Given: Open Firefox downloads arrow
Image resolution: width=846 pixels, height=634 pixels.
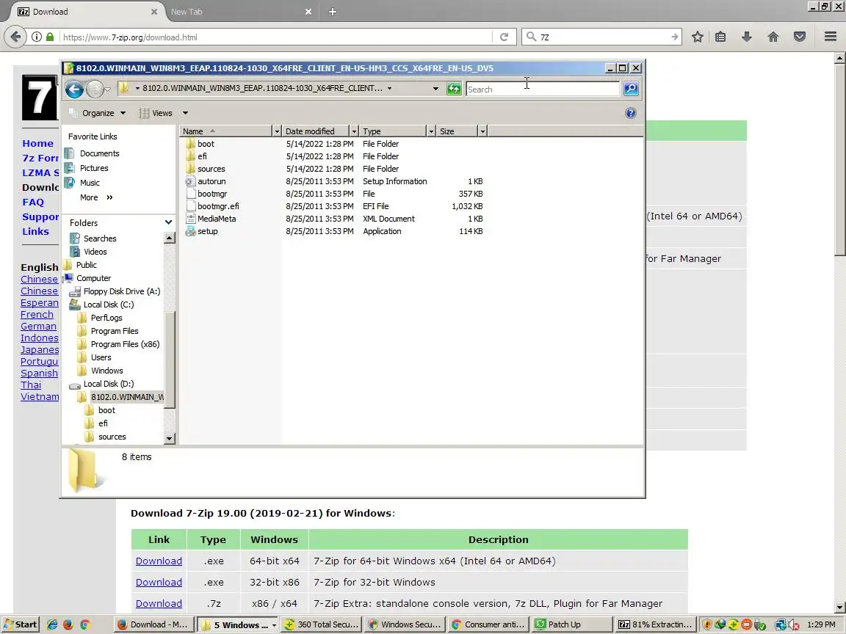Looking at the screenshot, I should click(x=747, y=37).
